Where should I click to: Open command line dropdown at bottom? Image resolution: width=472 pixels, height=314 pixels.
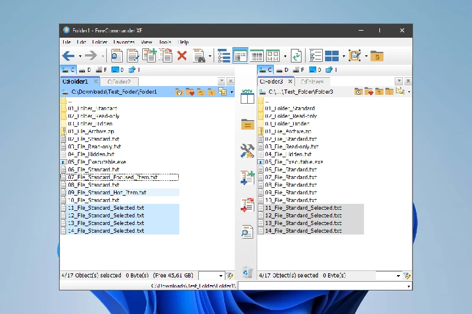tap(408, 286)
